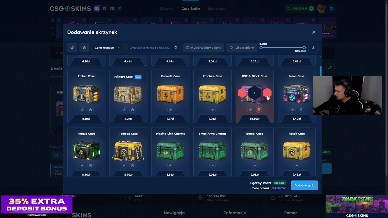Click the green plus deposit button in header
This screenshot has height=218, width=388.
tap(311, 8)
